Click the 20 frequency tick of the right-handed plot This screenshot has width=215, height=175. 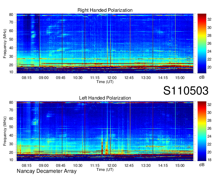pyautogui.click(x=11, y=65)
